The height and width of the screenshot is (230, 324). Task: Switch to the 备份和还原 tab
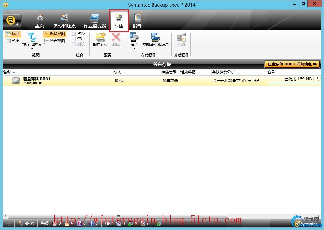pos(65,21)
